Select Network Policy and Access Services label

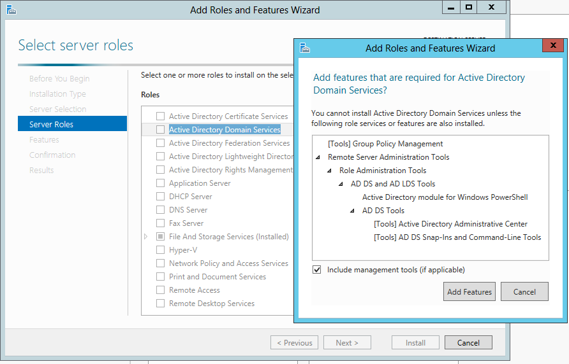coord(228,263)
